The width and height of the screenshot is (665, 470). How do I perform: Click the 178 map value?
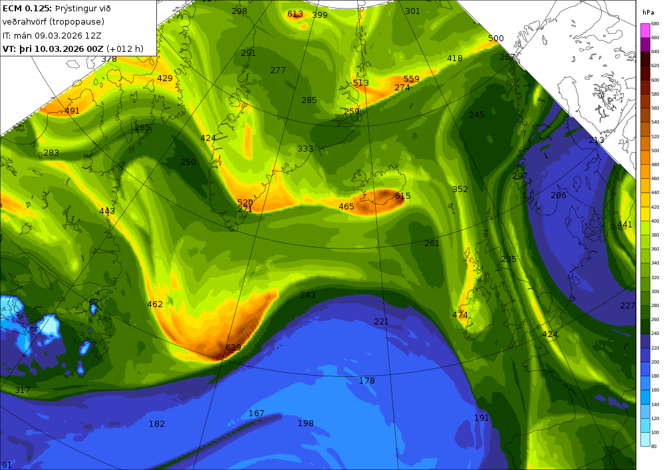click(367, 380)
